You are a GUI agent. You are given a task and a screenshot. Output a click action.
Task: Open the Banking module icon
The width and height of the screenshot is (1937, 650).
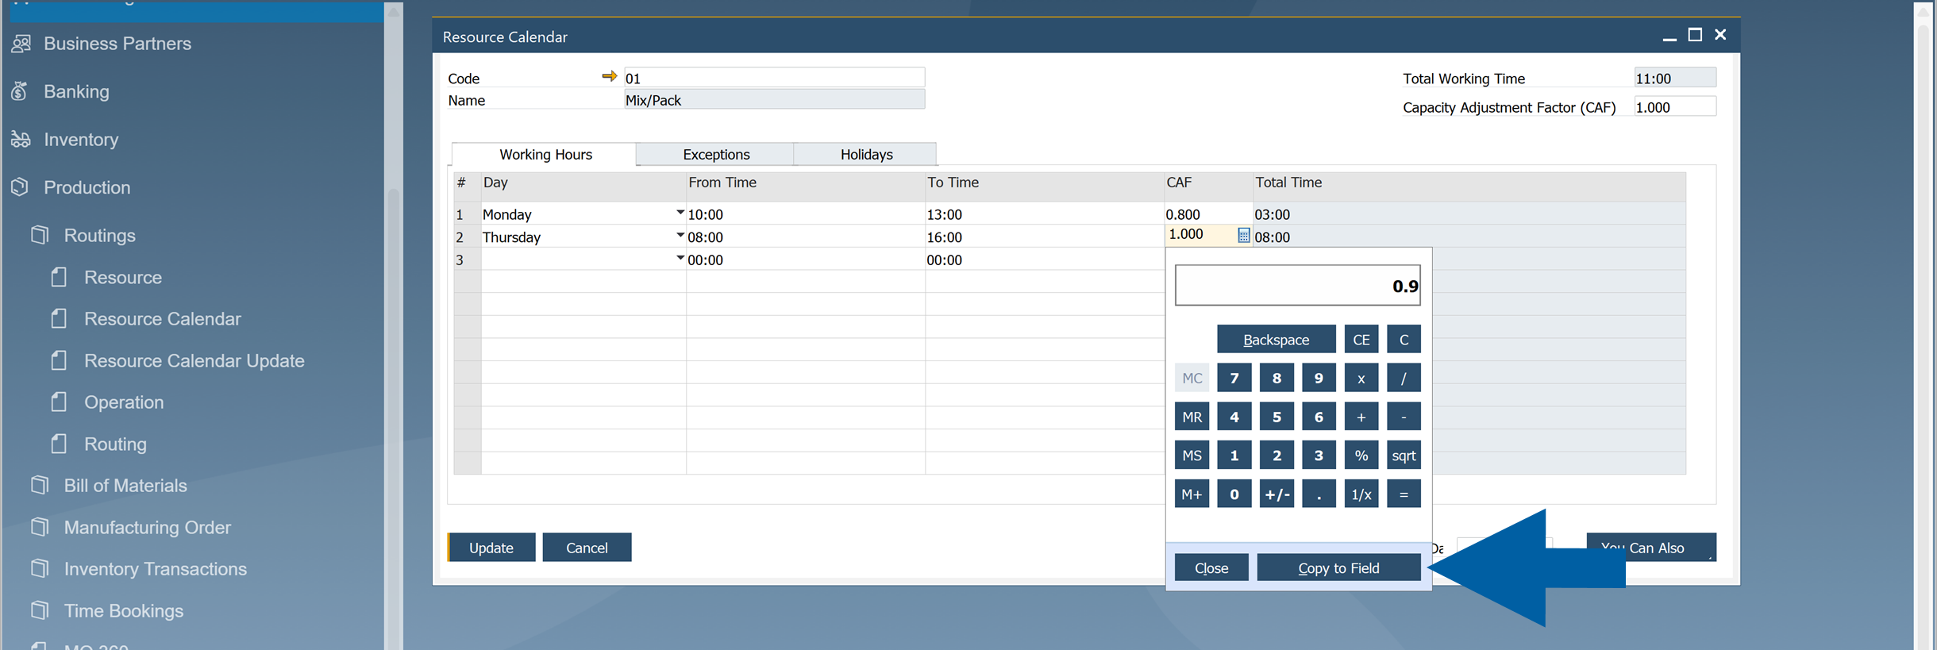pos(21,91)
